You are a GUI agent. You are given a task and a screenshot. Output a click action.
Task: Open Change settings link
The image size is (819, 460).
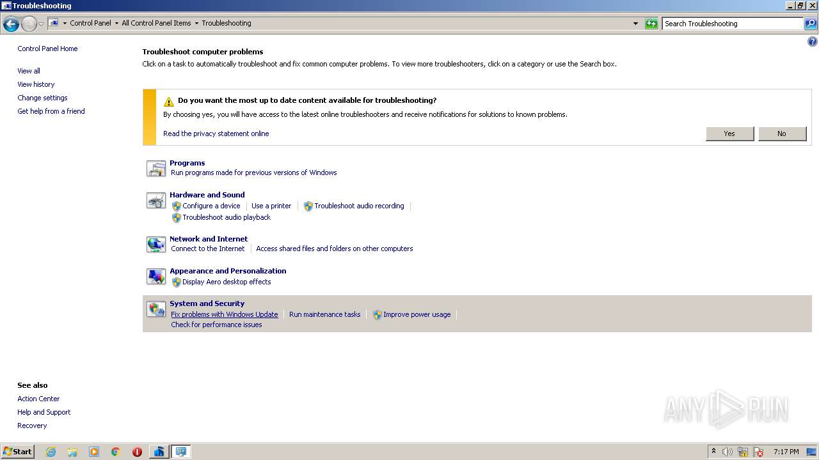point(42,98)
